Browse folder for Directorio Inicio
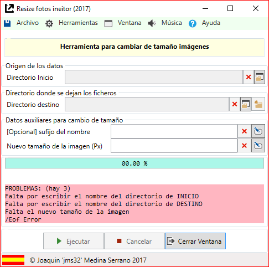The height and width of the screenshot is (267, 269). [260, 77]
